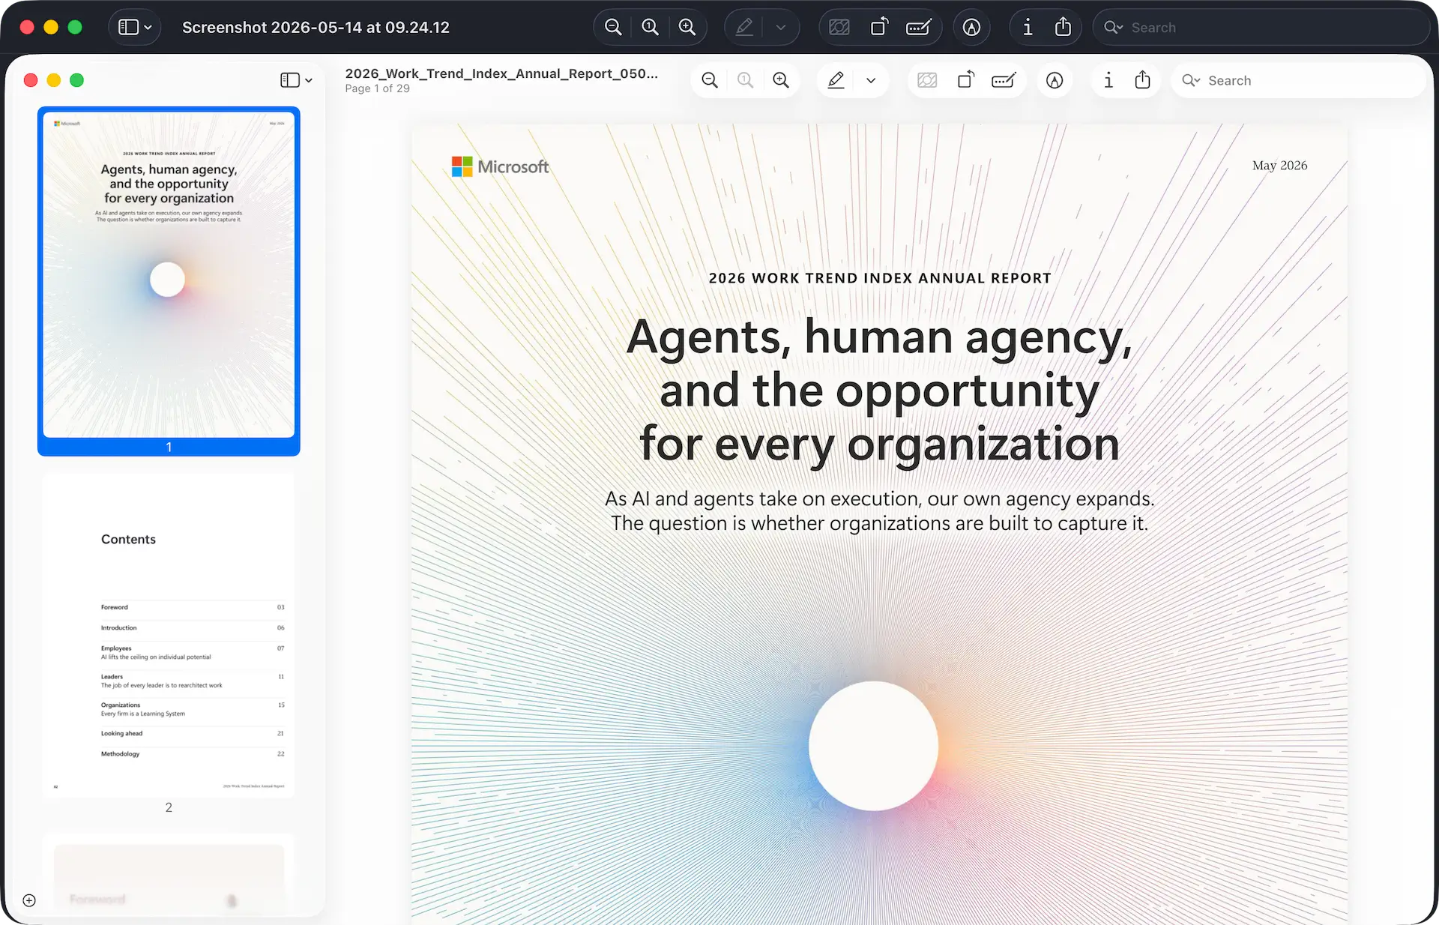The width and height of the screenshot is (1439, 925).
Task: Click the plus button at sidebar bottom
Action: pos(29,900)
